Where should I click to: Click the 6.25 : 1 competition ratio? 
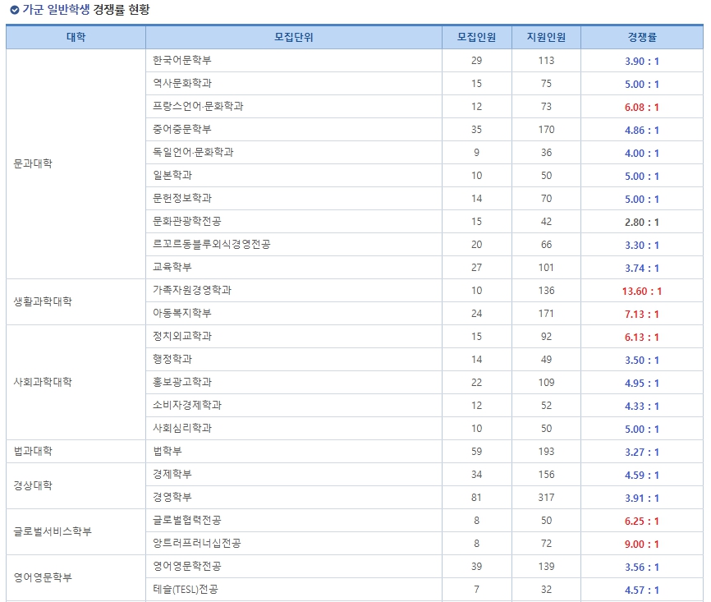point(642,522)
